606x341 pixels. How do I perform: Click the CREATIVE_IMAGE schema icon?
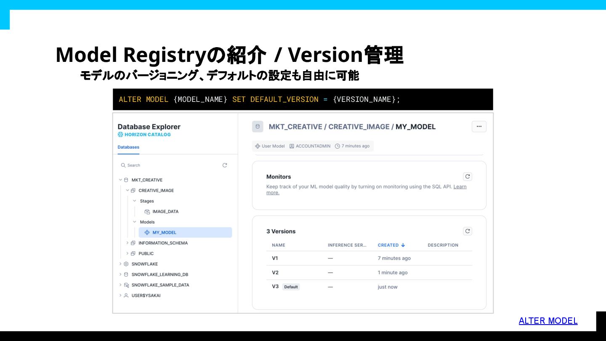133,190
